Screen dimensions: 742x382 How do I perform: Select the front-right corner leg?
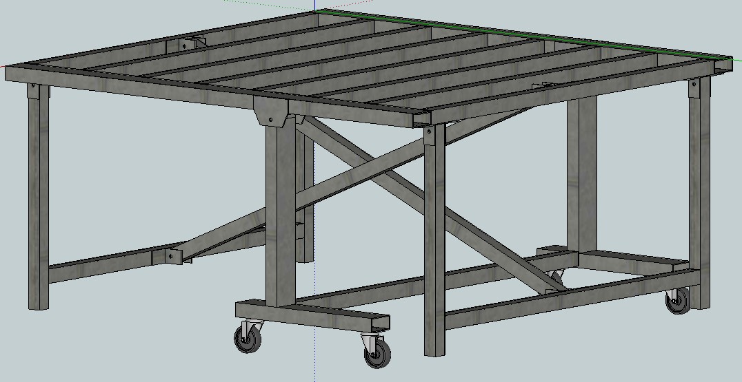click(x=434, y=241)
